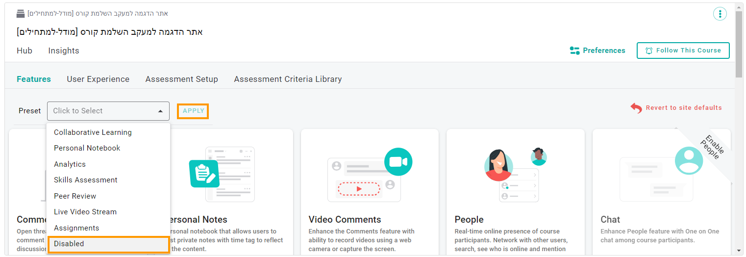Open the Assessment Setup tab

[181, 79]
